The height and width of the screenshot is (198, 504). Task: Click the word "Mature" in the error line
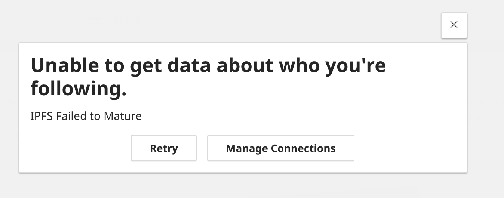pos(123,116)
